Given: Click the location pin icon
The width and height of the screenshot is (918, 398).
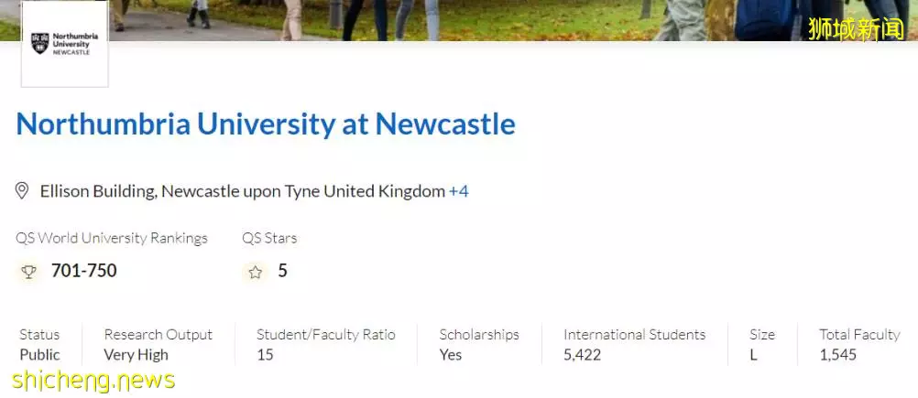Looking at the screenshot, I should tap(22, 191).
